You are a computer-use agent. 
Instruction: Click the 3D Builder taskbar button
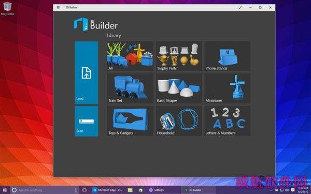click(199, 190)
